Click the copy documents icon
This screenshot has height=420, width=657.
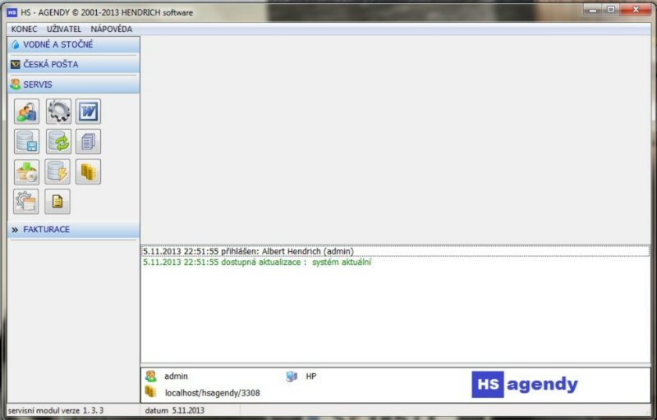(89, 141)
